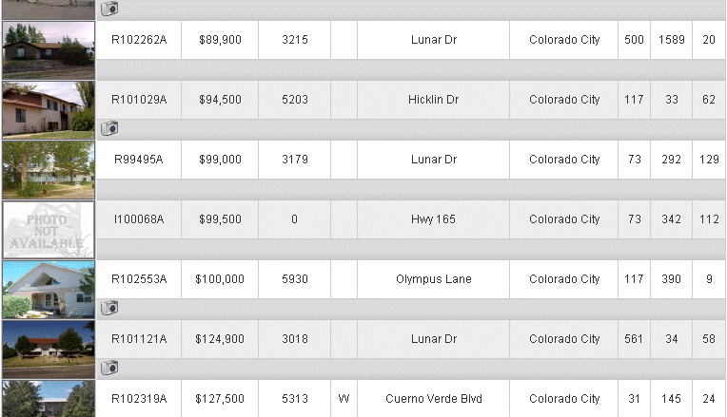Open the house thumbnail for 3215 Lunar Dr

tap(49, 50)
